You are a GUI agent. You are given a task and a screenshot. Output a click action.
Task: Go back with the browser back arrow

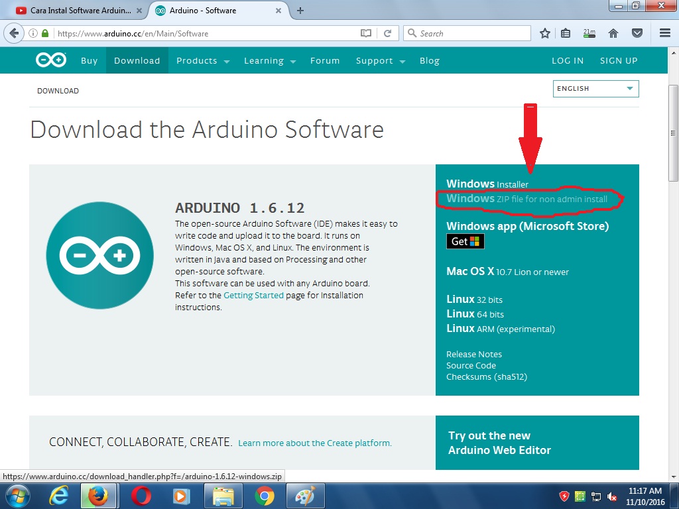14,33
